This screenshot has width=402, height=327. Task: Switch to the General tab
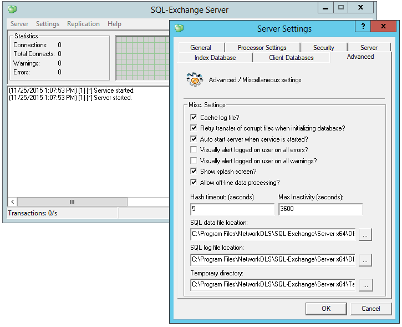click(x=201, y=48)
